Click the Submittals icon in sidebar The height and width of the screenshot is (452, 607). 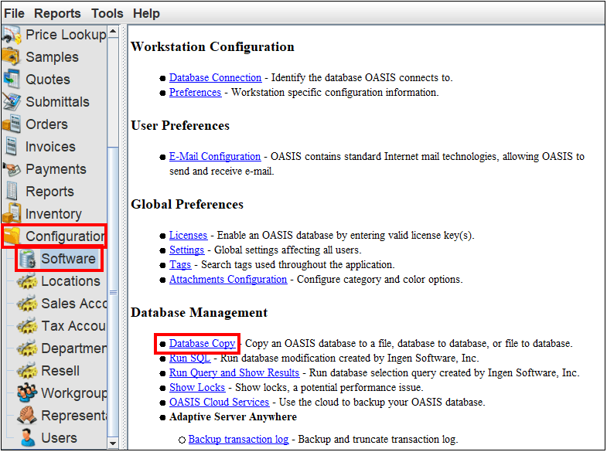(12, 102)
